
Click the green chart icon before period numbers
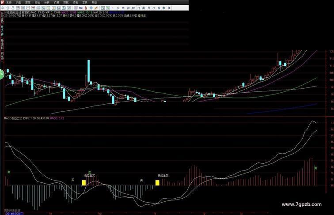click(x=108, y=8)
